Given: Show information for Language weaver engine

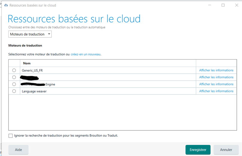Looking at the screenshot, I should pyautogui.click(x=216, y=91).
